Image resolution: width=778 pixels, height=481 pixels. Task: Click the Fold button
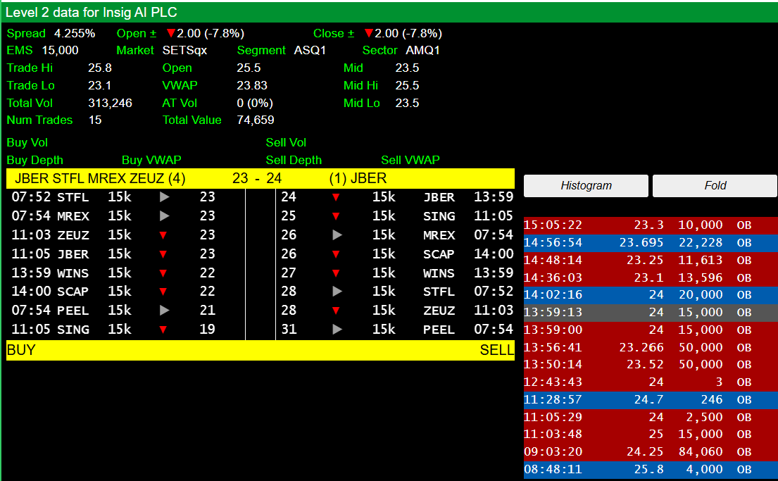coord(715,186)
